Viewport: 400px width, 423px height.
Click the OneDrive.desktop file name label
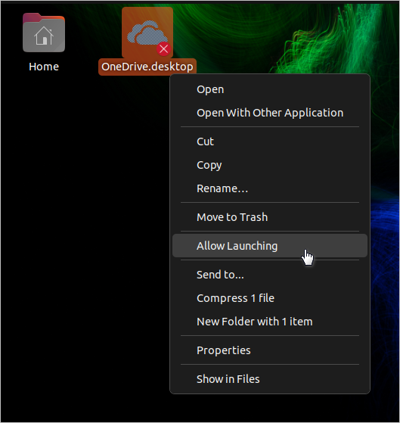tap(147, 67)
